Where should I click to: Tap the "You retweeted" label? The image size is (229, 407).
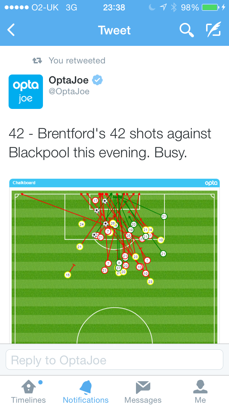pyautogui.click(x=77, y=61)
